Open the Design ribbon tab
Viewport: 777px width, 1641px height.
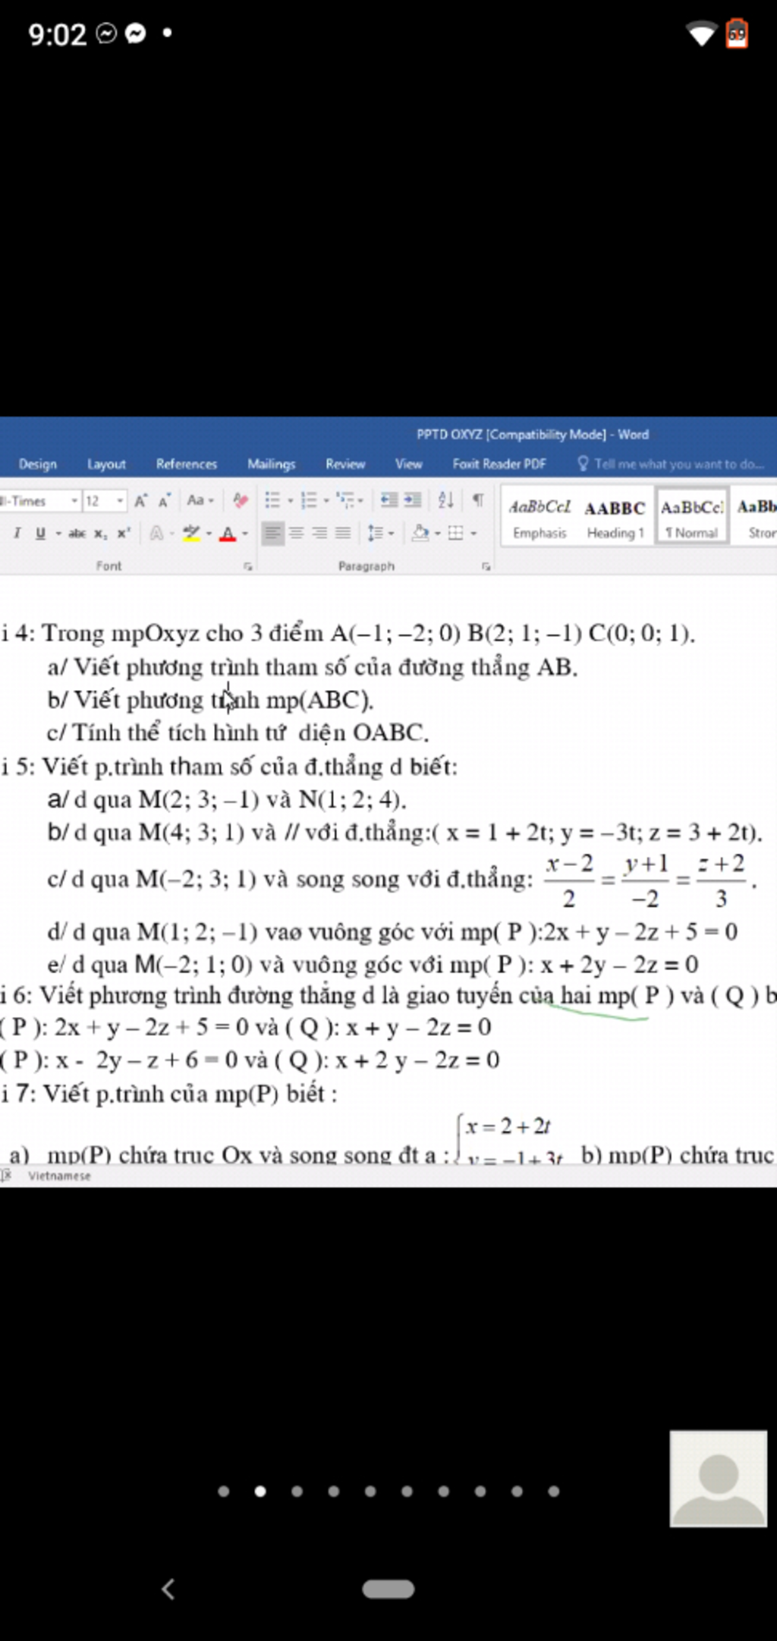37,464
